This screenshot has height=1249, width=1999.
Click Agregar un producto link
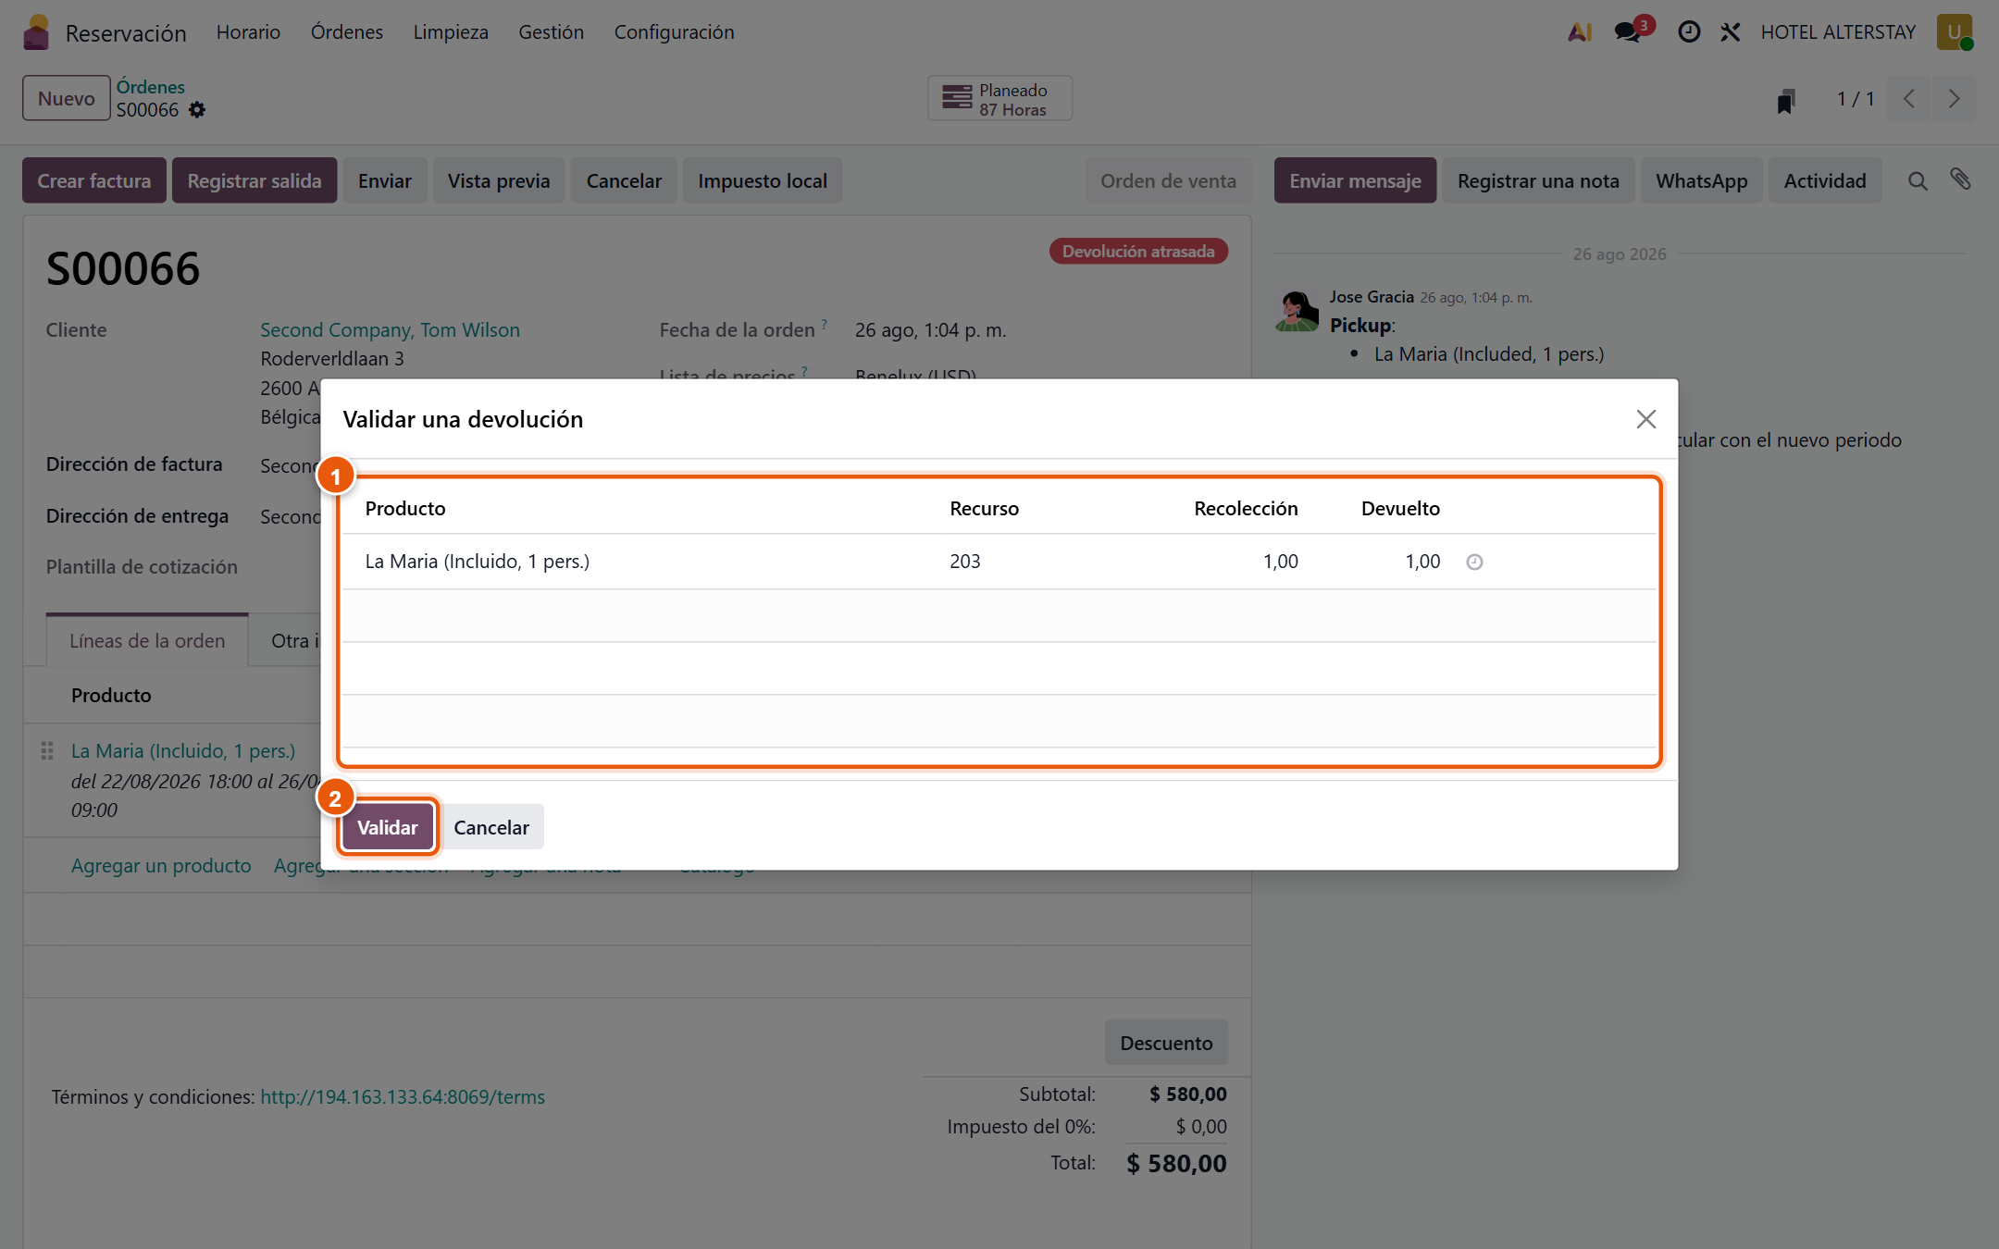click(x=161, y=866)
